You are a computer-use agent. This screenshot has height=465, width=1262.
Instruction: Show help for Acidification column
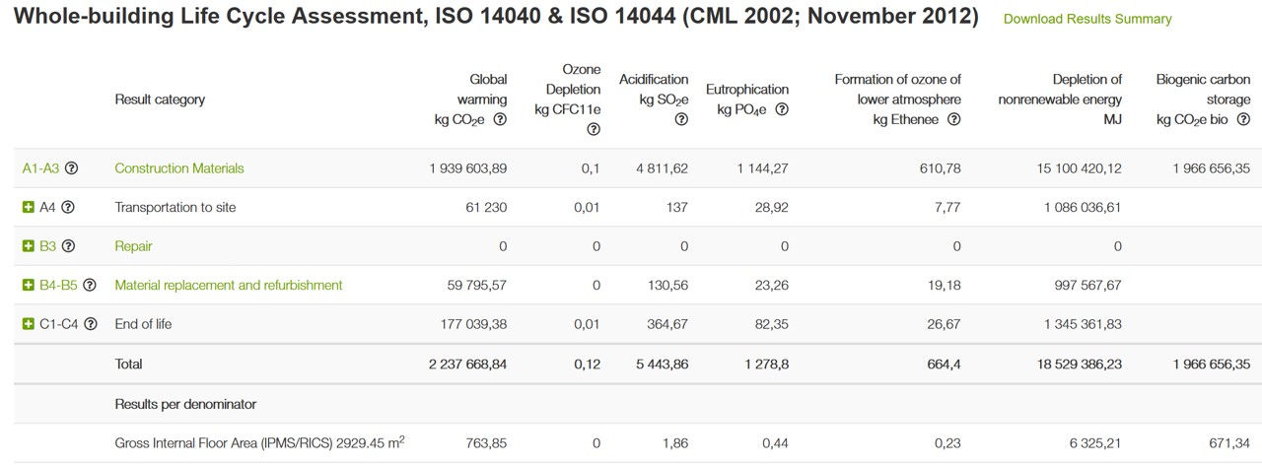coord(681,120)
